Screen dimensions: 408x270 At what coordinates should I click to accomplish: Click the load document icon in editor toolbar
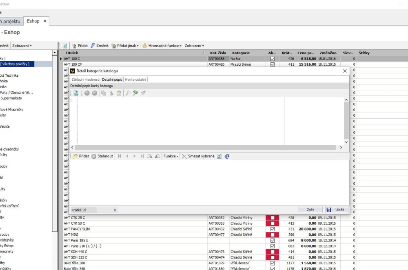click(76, 93)
